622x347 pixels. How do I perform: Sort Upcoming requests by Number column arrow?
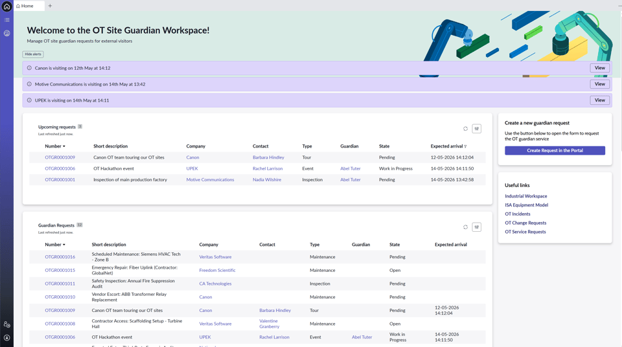(64, 146)
